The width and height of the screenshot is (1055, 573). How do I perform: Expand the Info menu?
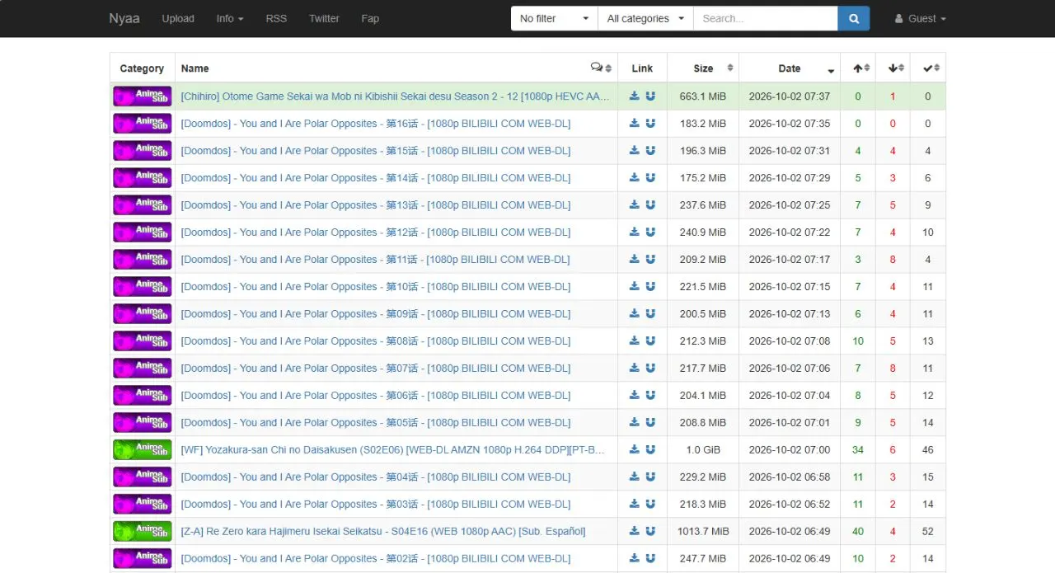pyautogui.click(x=230, y=18)
